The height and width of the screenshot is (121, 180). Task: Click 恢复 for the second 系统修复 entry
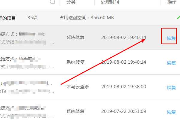(x=171, y=63)
